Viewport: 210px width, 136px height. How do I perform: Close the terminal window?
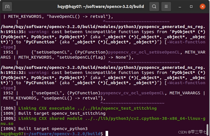[203, 7]
